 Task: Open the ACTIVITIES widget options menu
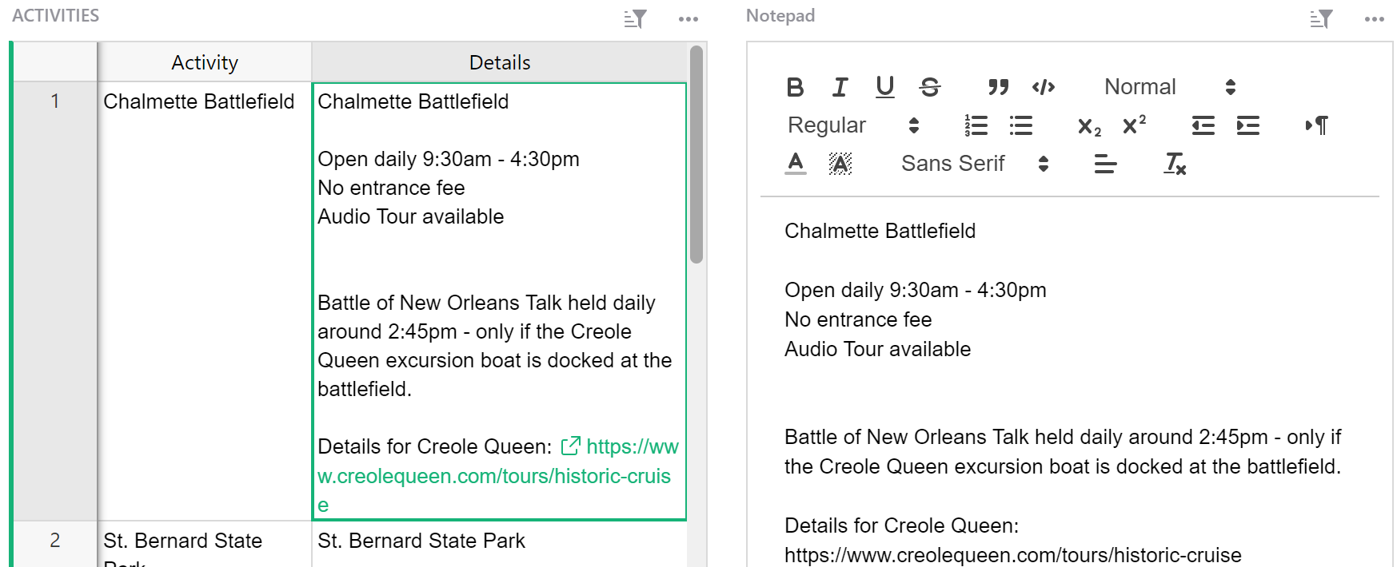[x=688, y=19]
